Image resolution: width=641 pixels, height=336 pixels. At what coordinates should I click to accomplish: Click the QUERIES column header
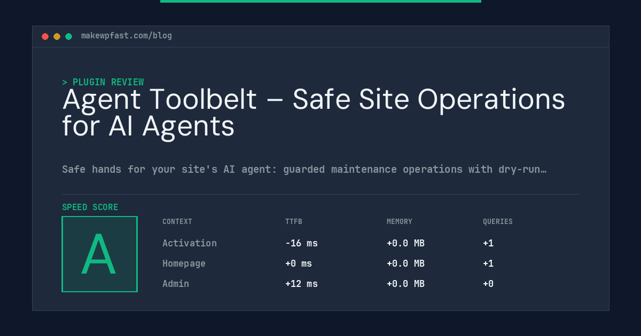coord(498,222)
